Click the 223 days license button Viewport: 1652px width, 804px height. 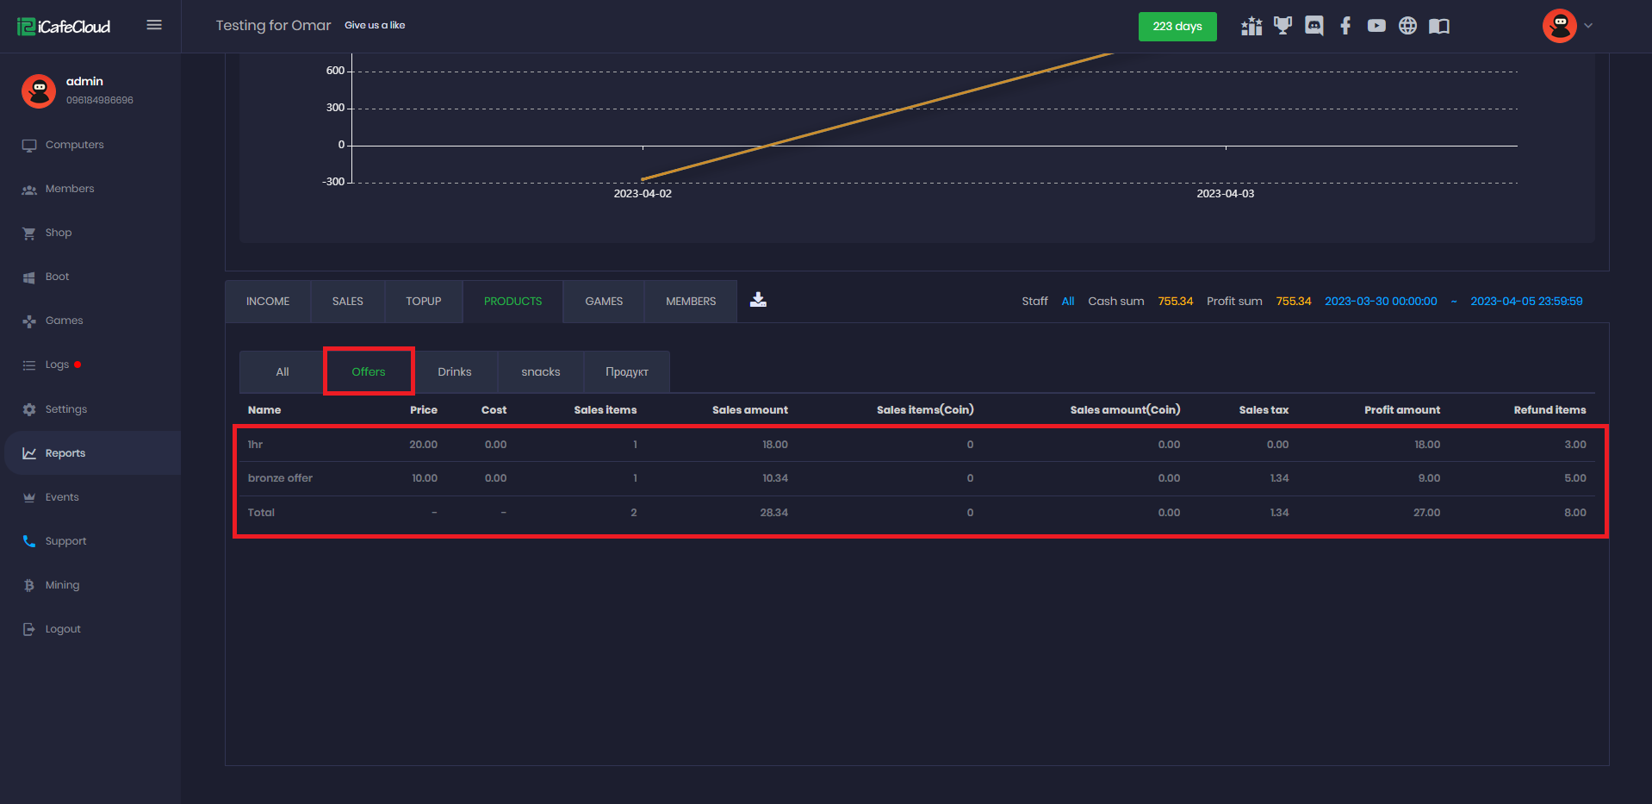point(1177,27)
